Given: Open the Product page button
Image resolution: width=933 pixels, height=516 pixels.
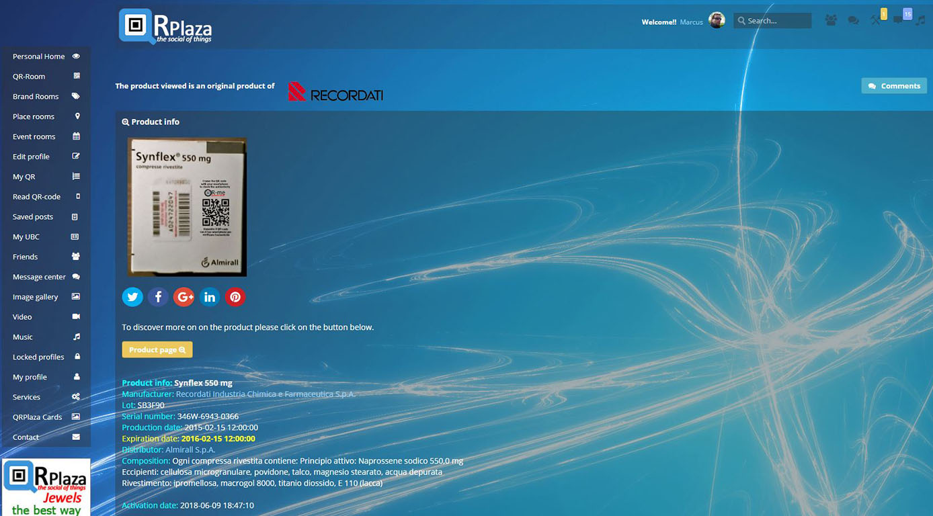Looking at the screenshot, I should (157, 350).
